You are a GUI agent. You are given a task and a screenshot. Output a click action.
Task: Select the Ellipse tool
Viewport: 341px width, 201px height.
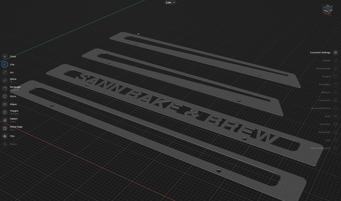coord(5,104)
